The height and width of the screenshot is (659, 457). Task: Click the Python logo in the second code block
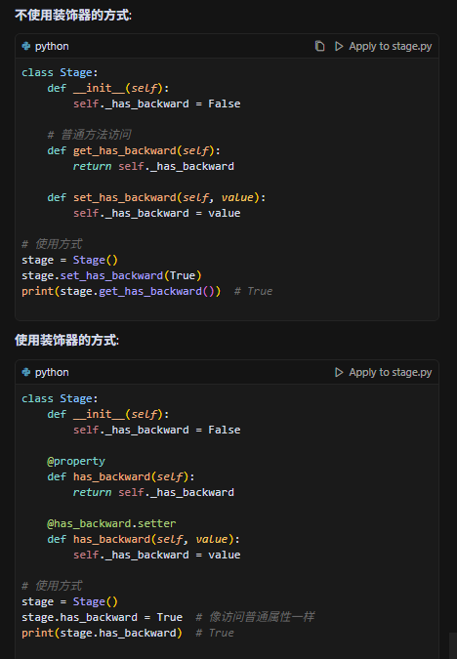[x=26, y=372]
